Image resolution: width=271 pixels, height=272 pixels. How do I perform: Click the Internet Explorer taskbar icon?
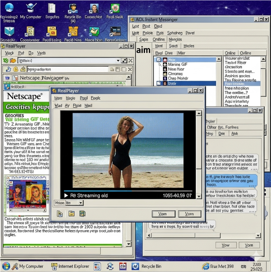pyautogui.click(x=54, y=266)
